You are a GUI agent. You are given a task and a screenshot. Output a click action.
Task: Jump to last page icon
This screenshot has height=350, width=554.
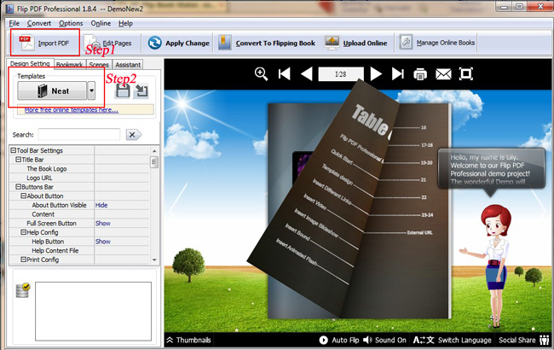(x=398, y=74)
